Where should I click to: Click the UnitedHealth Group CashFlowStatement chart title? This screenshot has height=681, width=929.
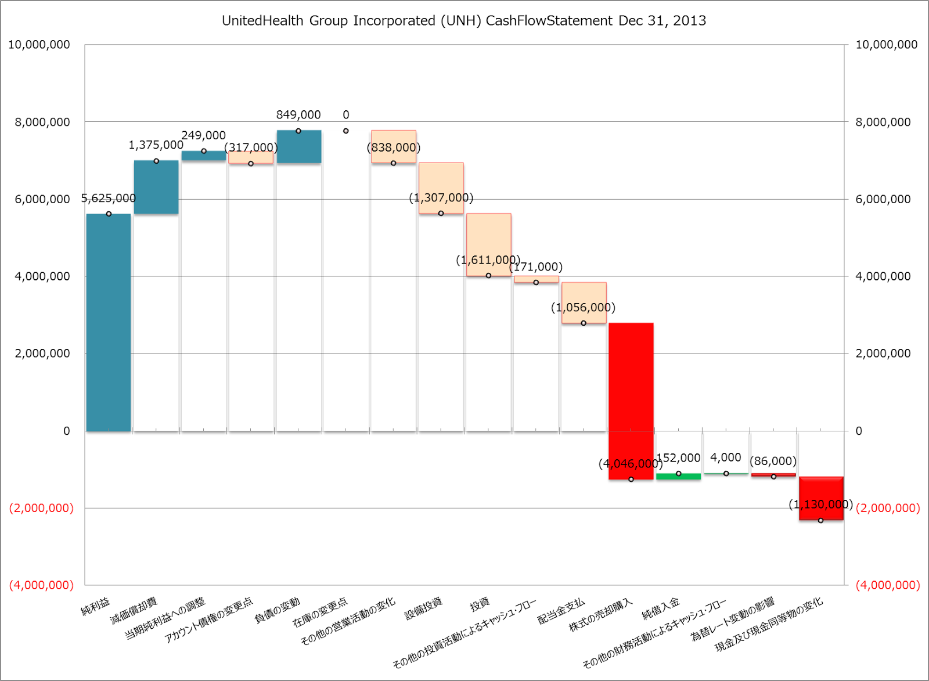tap(464, 21)
